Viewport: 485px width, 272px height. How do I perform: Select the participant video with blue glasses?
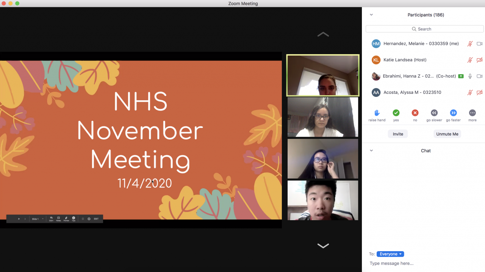pyautogui.click(x=323, y=159)
